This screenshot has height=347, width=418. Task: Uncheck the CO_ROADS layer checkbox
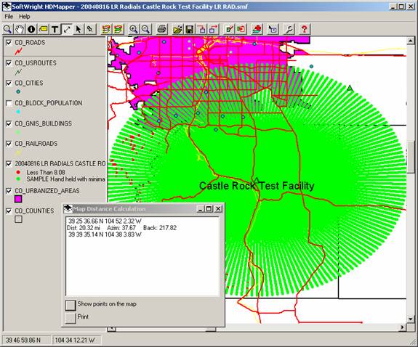[9, 43]
